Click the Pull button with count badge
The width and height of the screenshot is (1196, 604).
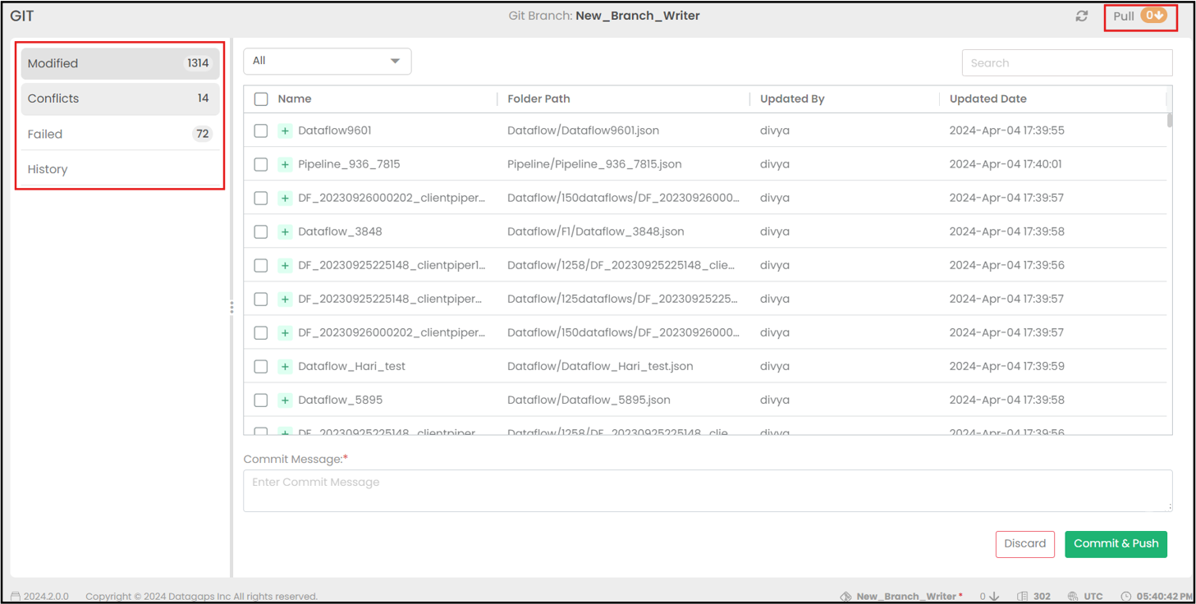point(1139,16)
